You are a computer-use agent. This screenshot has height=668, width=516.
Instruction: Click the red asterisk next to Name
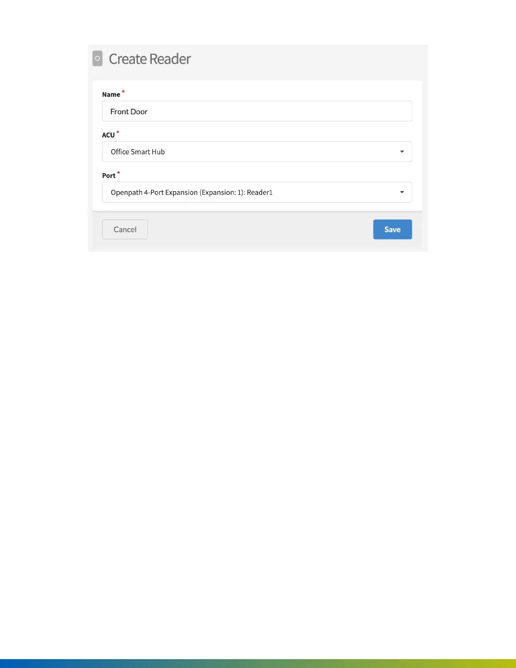pos(123,92)
